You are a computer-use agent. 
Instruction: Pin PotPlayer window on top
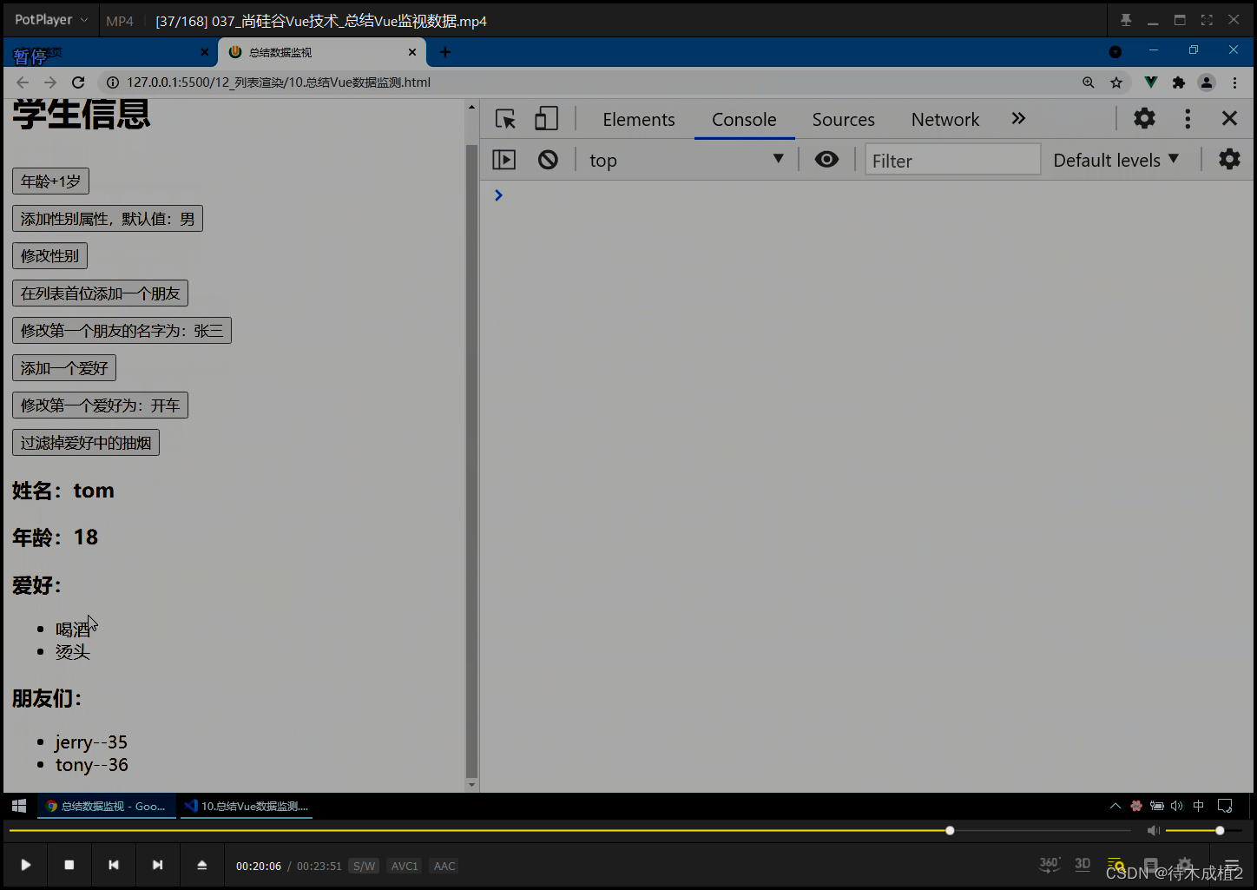[x=1126, y=20]
